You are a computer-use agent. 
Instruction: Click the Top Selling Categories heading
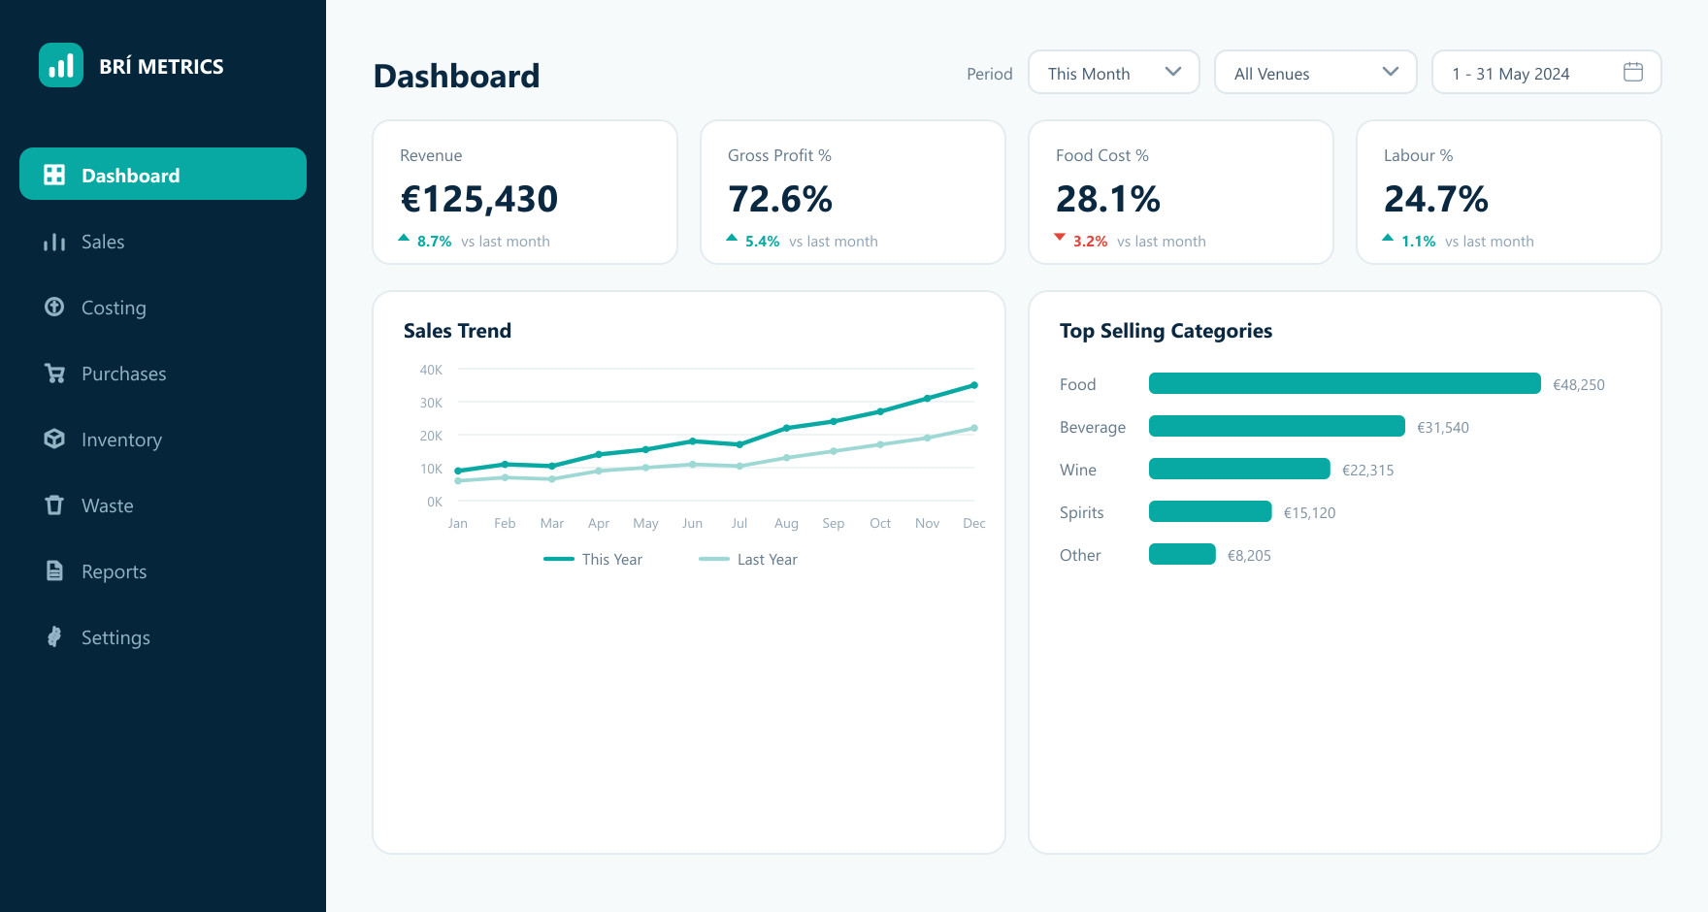(1166, 331)
